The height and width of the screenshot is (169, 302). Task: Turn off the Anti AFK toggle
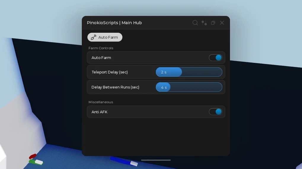[x=215, y=112]
